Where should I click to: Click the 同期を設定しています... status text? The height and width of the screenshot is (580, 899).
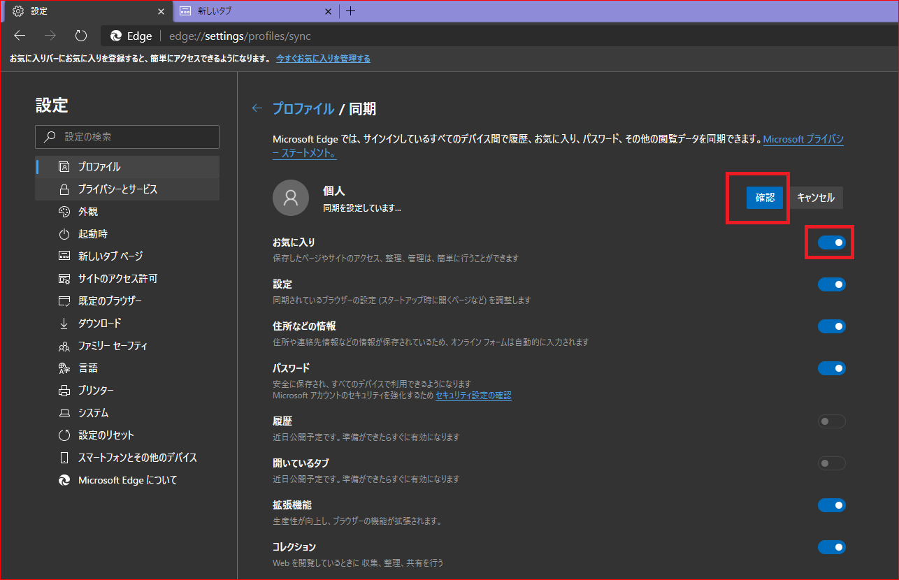pyautogui.click(x=362, y=208)
